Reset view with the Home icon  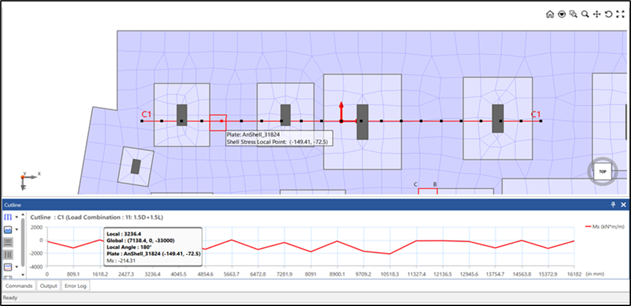pos(550,14)
